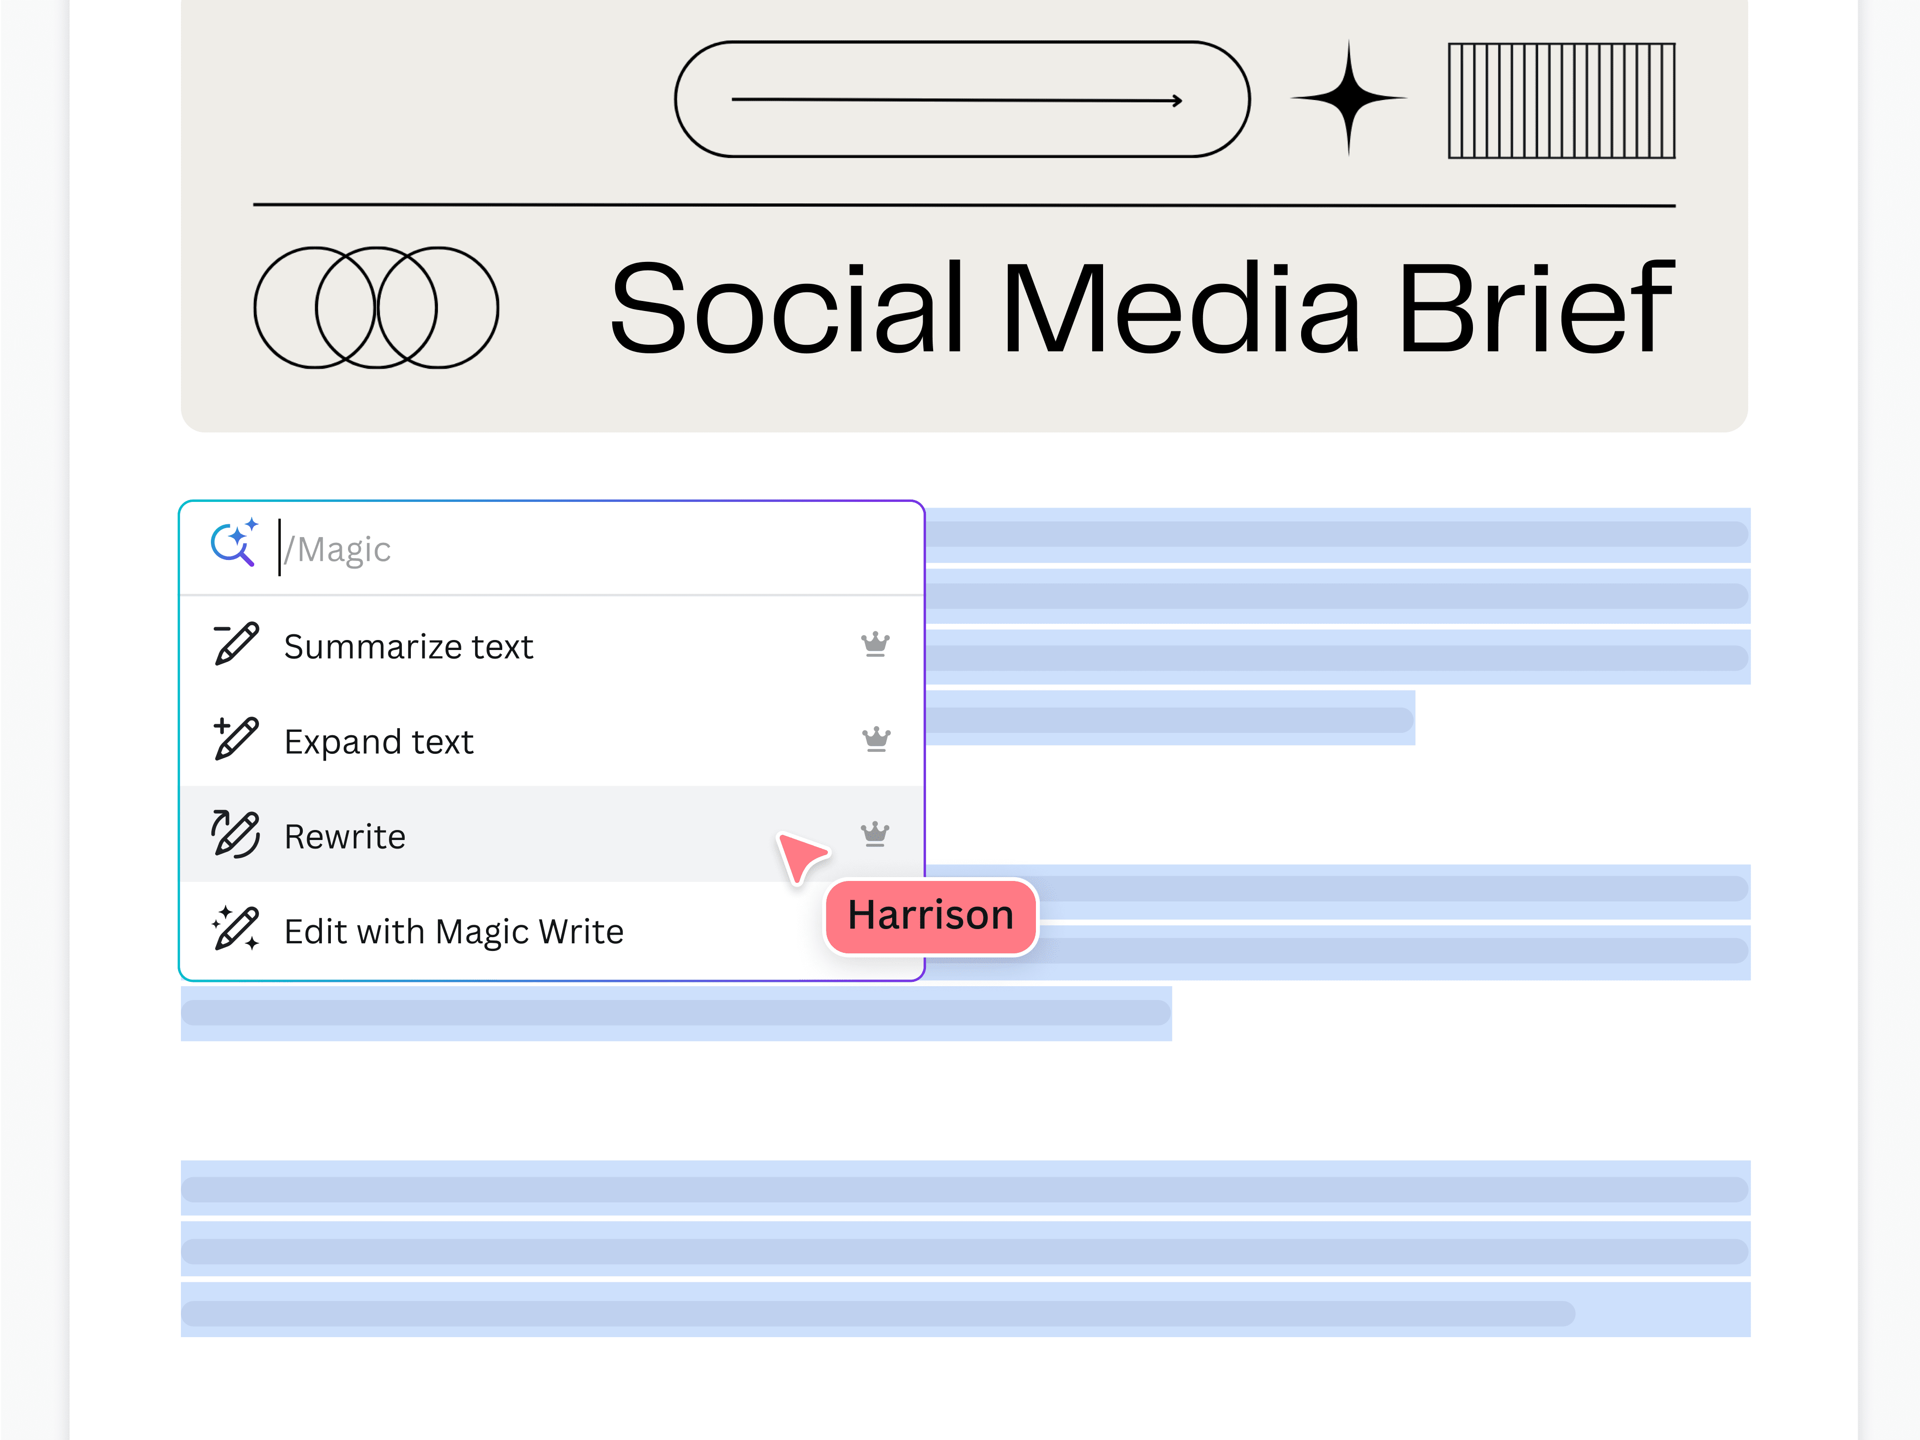
Task: Click the arrow inside the rounded pill shape
Action: pyautogui.click(x=959, y=100)
